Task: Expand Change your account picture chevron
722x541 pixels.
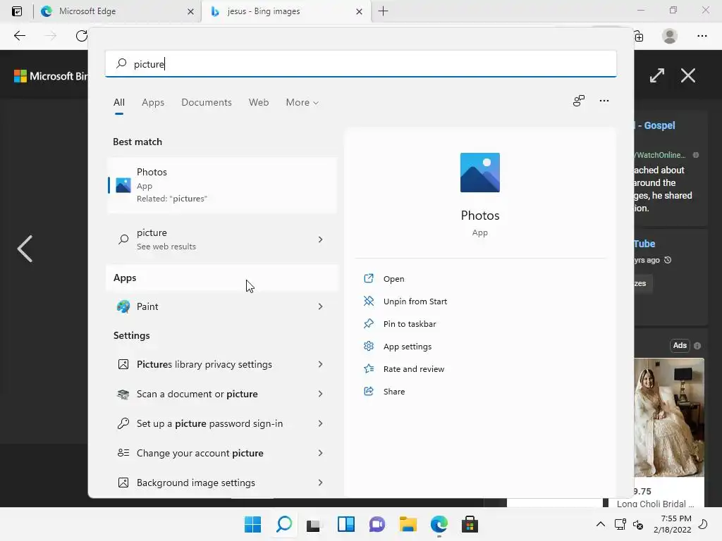Action: [321, 453]
